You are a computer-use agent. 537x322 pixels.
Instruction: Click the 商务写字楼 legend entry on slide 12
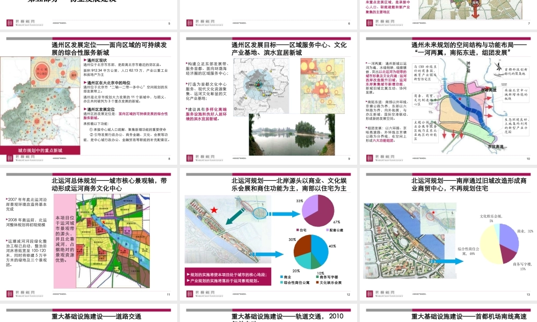tap(326, 277)
